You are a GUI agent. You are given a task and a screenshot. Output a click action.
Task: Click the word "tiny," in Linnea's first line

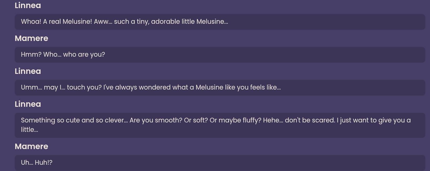point(143,22)
